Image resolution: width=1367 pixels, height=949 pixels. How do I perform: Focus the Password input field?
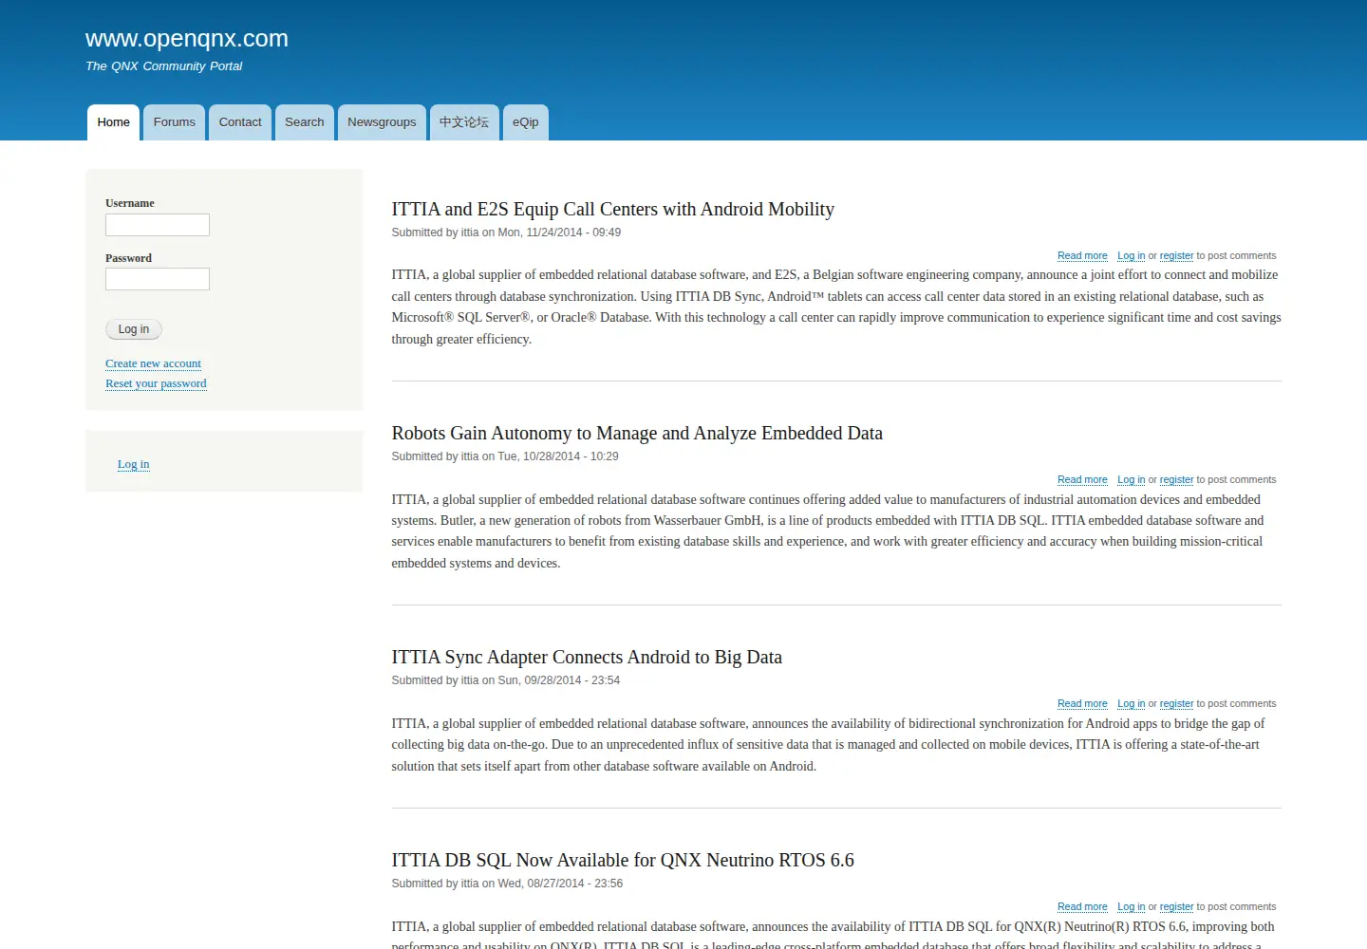(x=158, y=279)
